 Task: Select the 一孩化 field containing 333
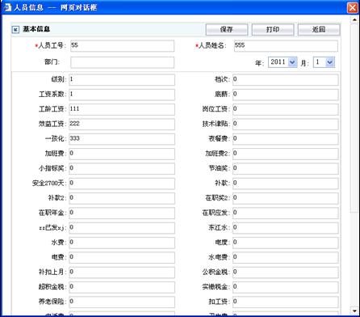coord(122,139)
